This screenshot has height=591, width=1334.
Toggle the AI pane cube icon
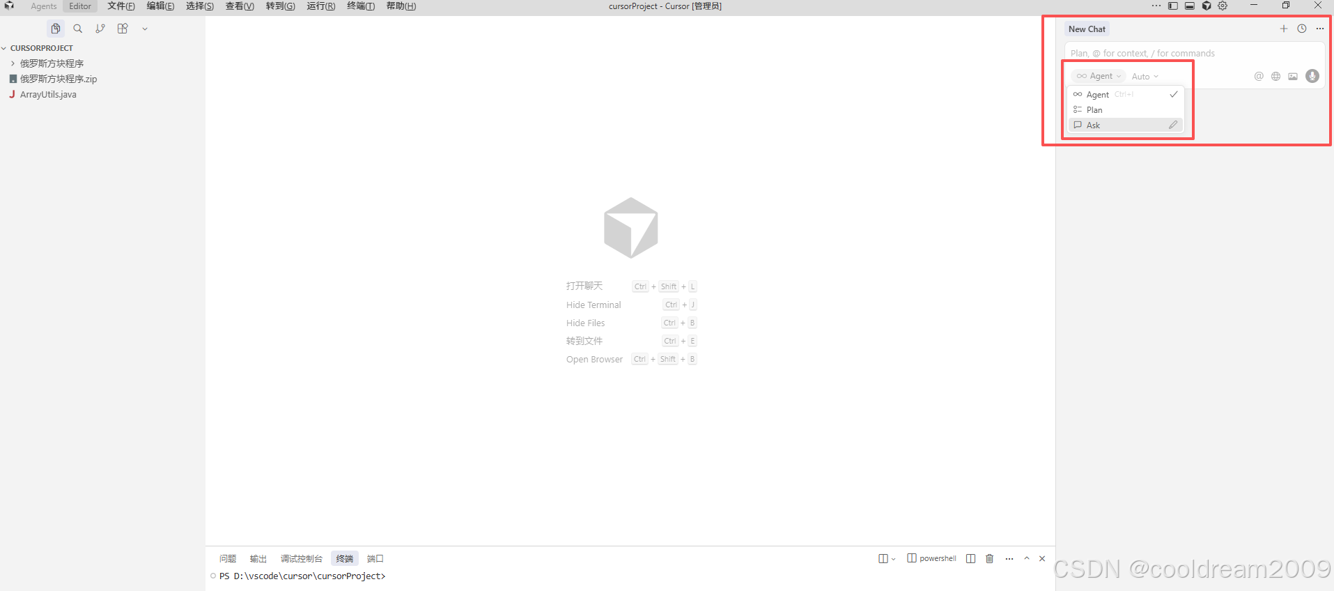(x=1207, y=6)
